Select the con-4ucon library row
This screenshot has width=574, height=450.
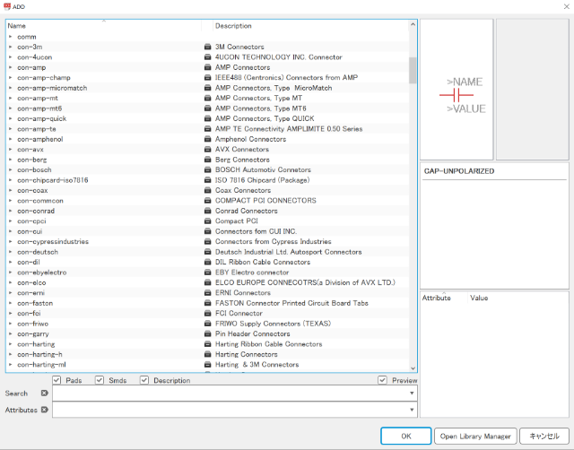tap(207, 57)
